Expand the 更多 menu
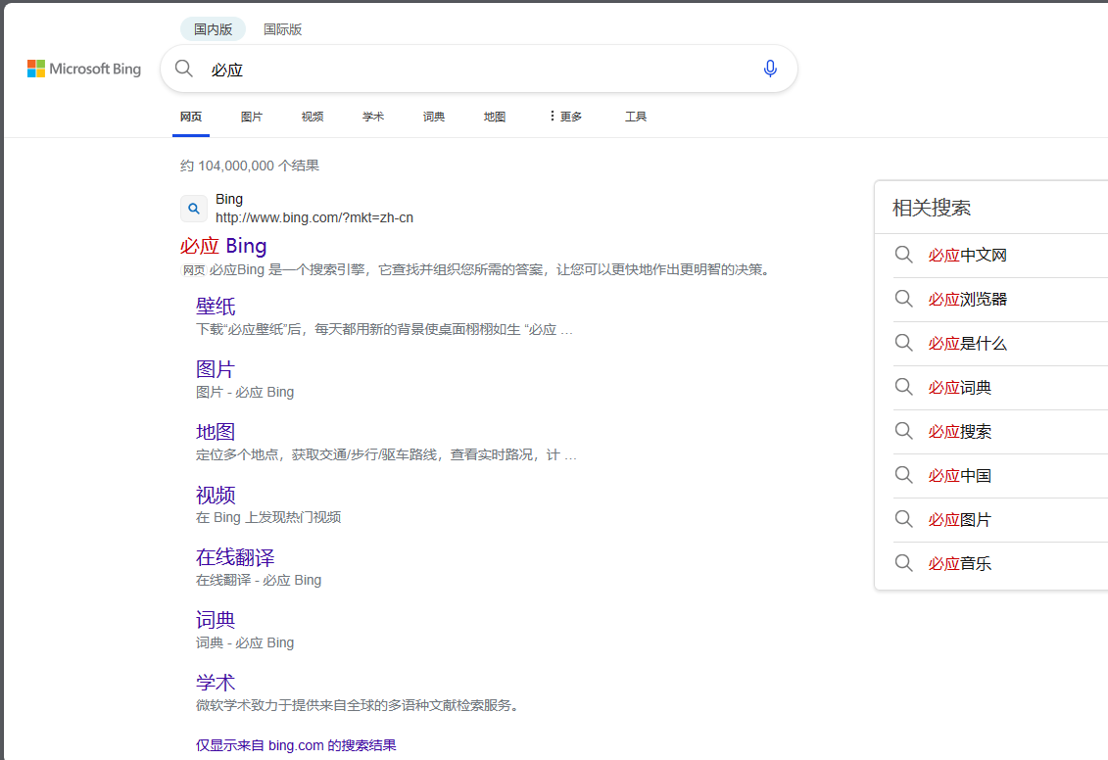Image resolution: width=1108 pixels, height=760 pixels. pyautogui.click(x=565, y=117)
